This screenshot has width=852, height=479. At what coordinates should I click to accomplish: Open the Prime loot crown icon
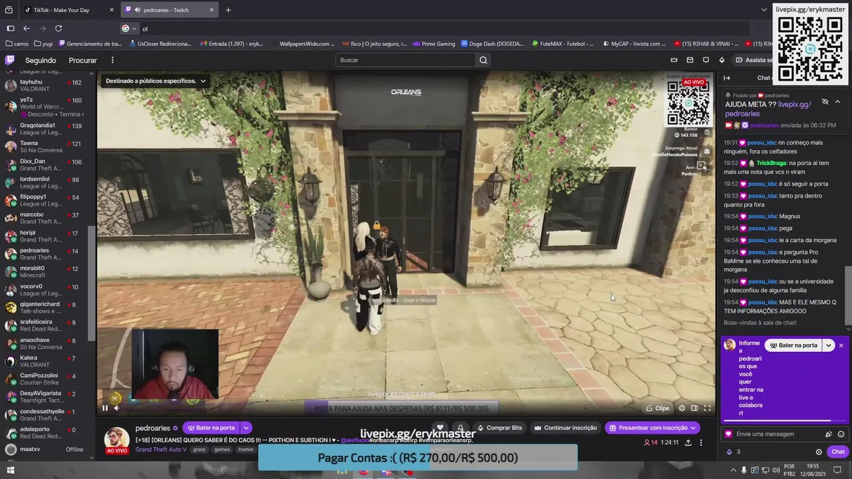(674, 60)
